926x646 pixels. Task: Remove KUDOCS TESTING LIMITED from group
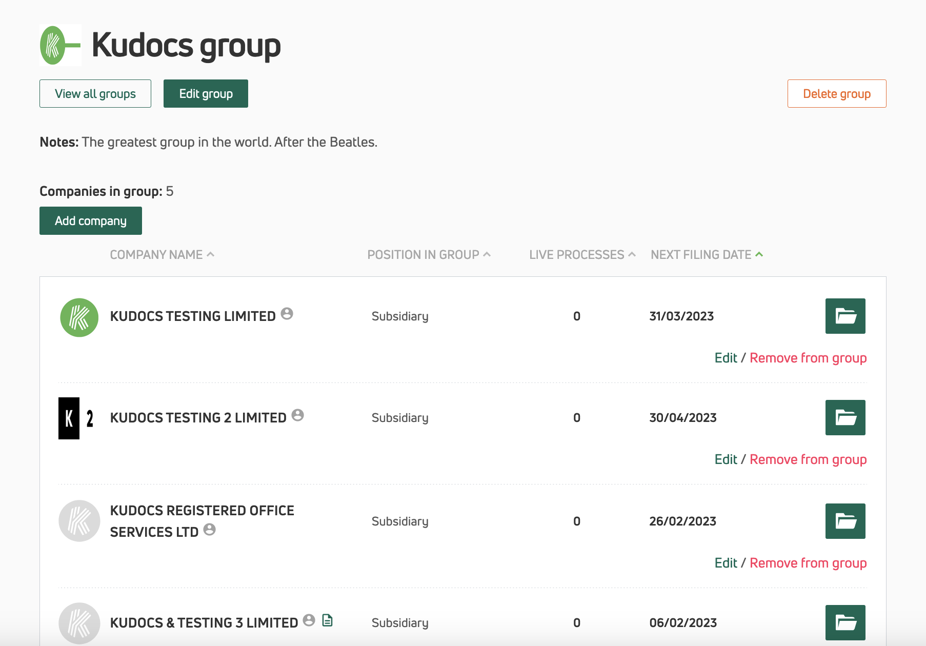coord(808,358)
